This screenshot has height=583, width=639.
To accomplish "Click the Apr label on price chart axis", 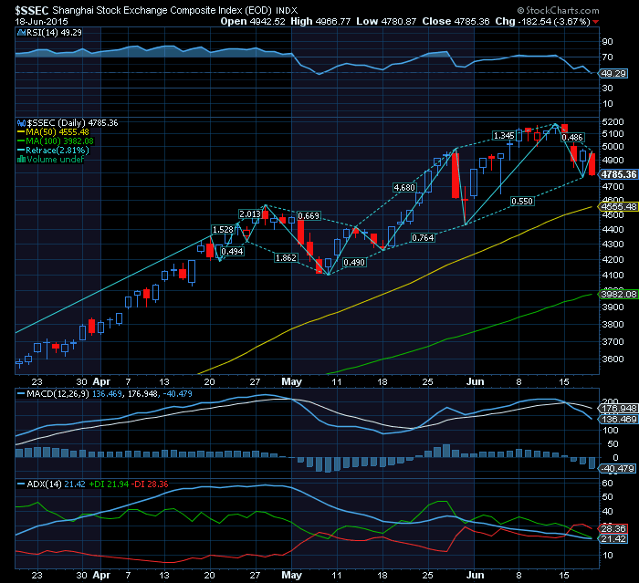I will tap(101, 381).
